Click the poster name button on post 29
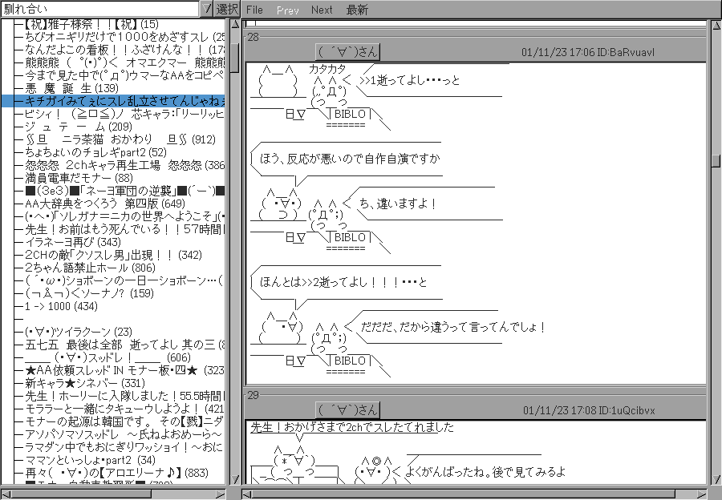Viewport: 722px width, 500px height. point(347,409)
